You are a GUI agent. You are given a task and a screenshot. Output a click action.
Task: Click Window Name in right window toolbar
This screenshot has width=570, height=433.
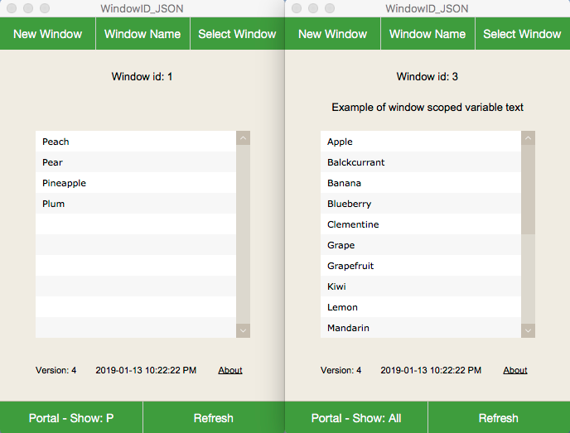pyautogui.click(x=427, y=34)
